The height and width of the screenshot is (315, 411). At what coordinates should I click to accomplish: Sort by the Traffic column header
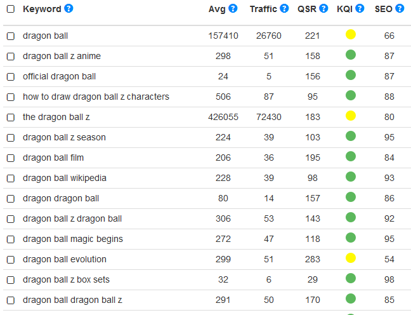tap(263, 9)
